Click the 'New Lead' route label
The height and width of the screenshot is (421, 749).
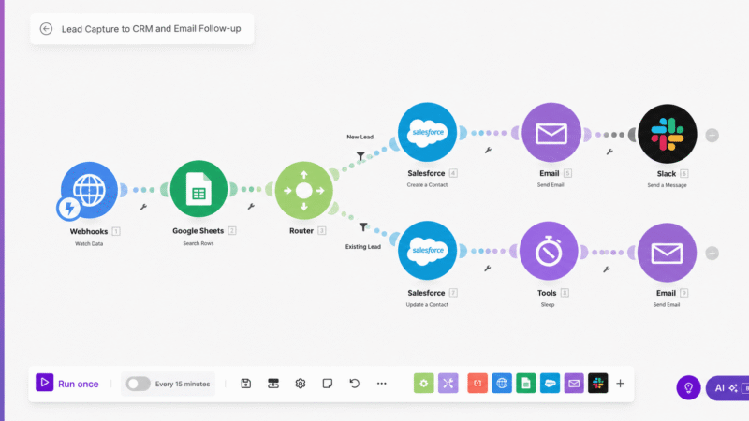point(360,137)
